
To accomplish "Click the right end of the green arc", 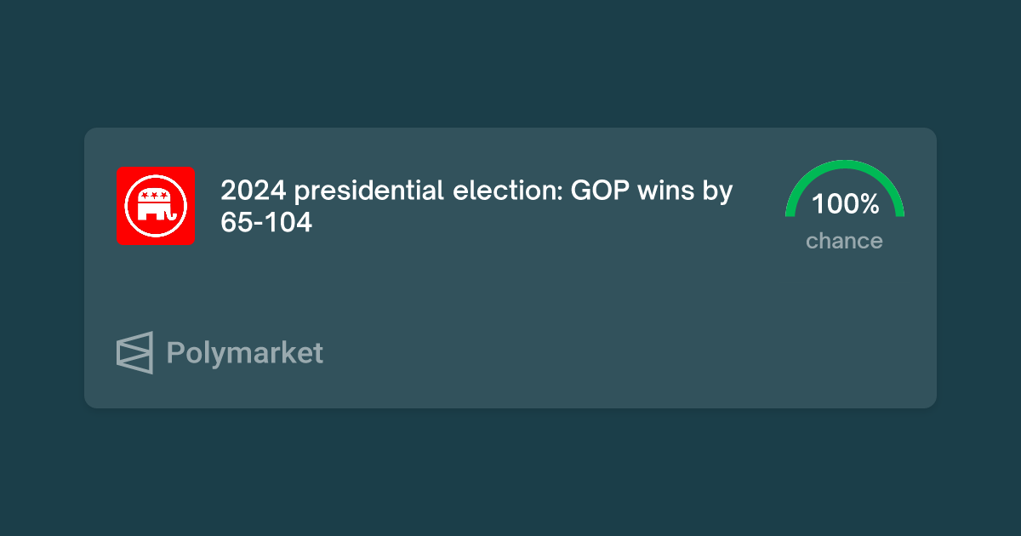I will pos(898,211).
